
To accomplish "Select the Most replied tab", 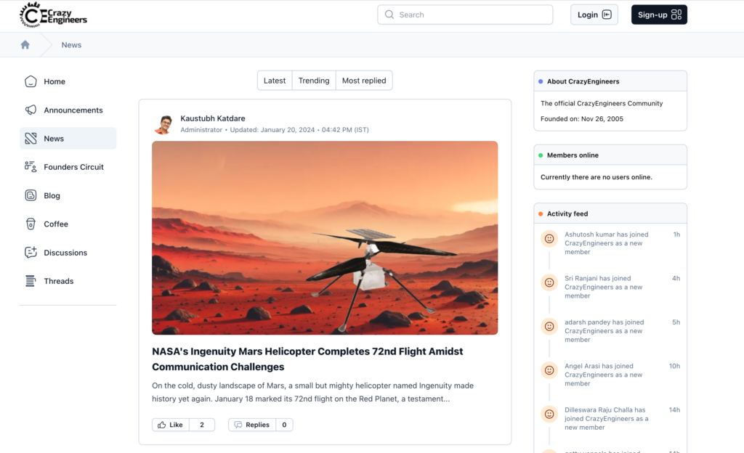I will tap(364, 81).
